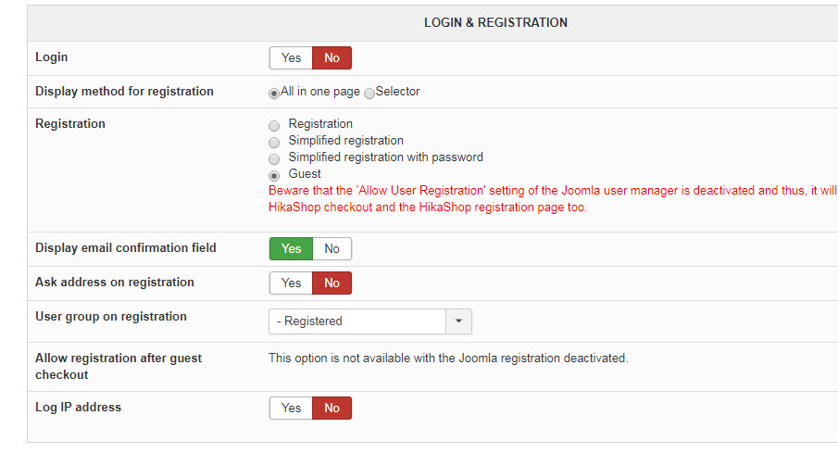
Task: Enable Log IP address with Yes
Action: click(291, 408)
